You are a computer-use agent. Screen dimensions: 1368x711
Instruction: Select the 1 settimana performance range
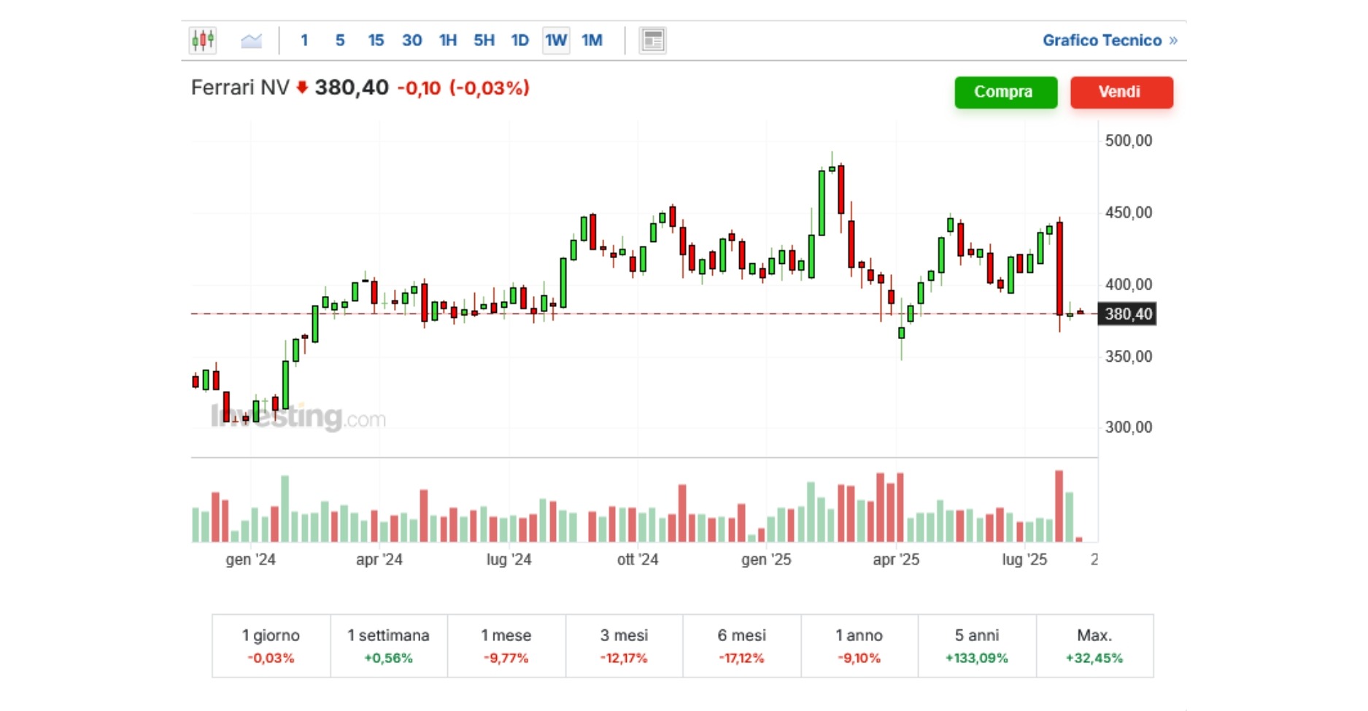coord(388,646)
